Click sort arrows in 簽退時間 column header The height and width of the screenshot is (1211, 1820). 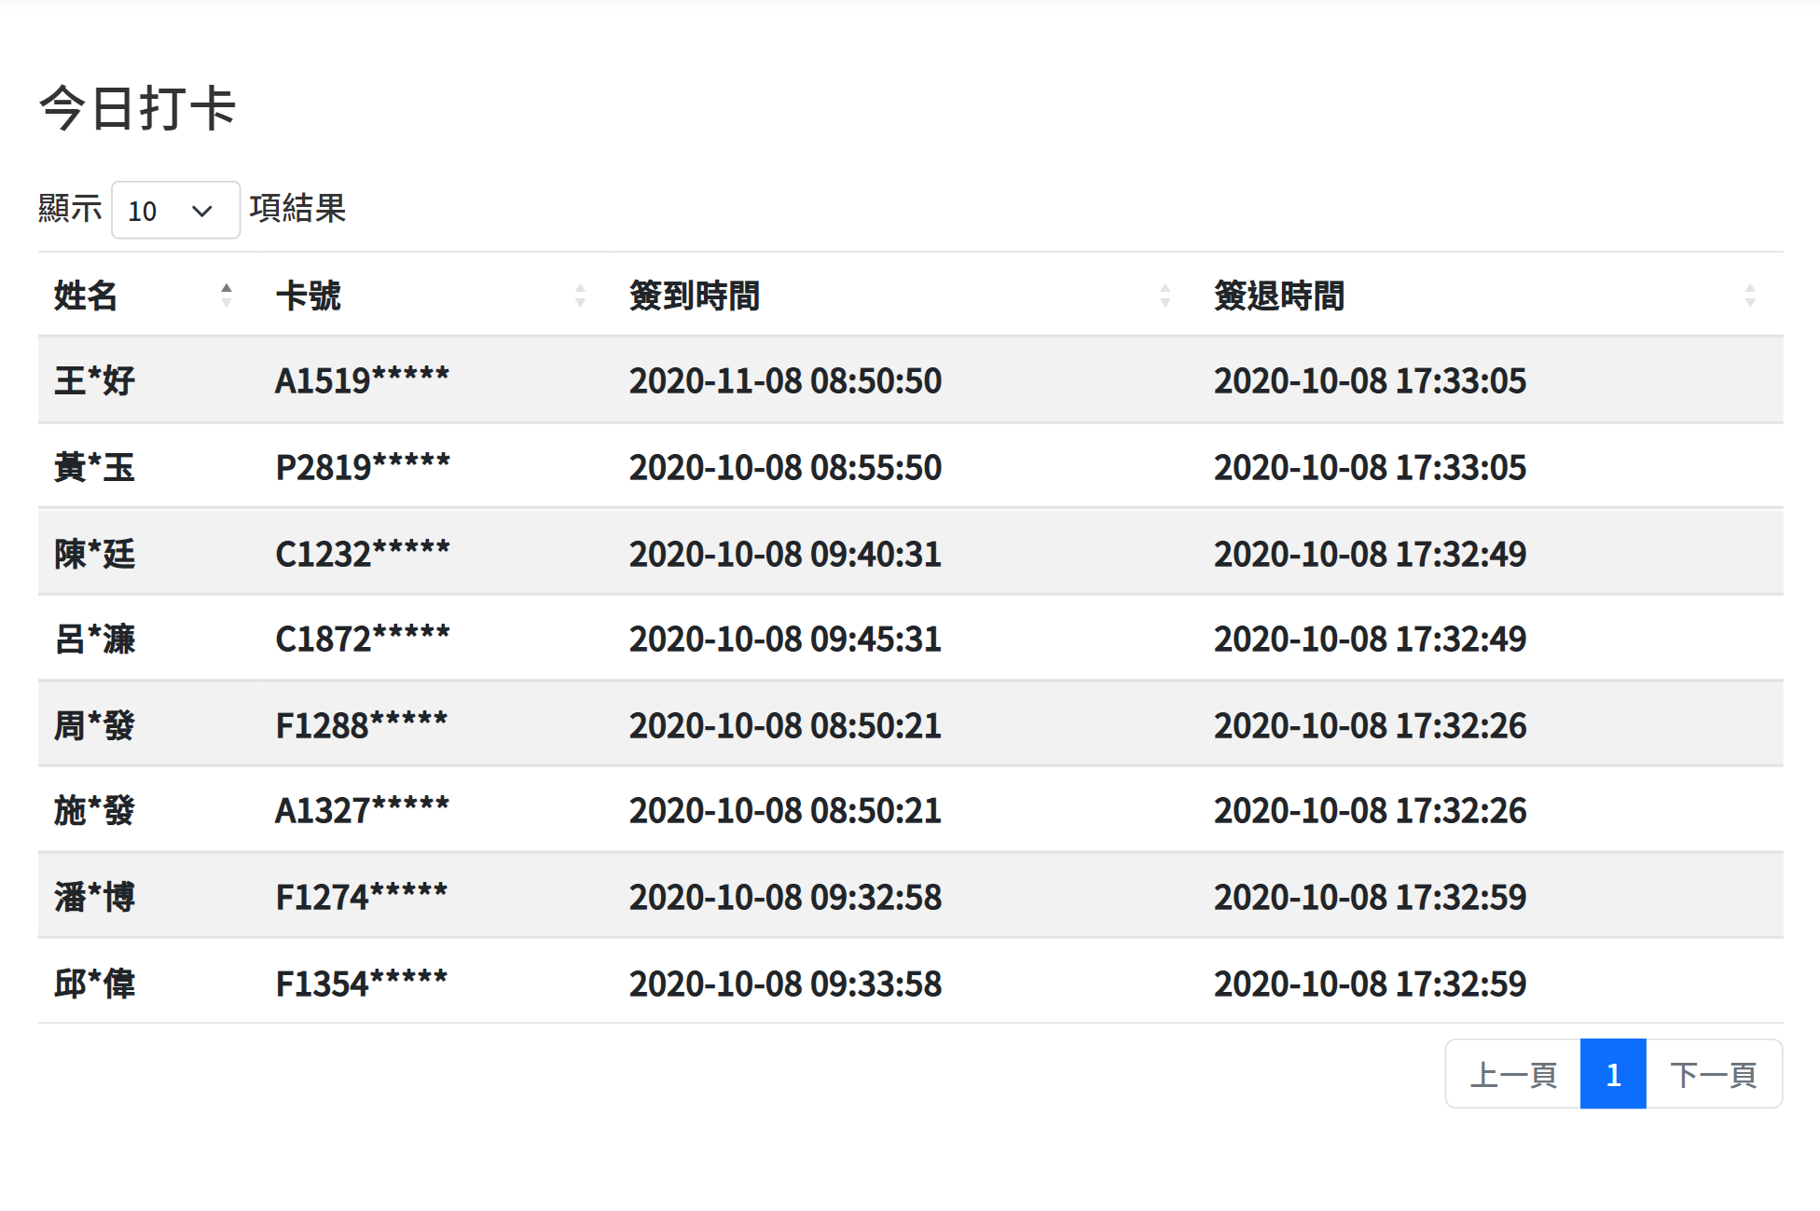point(1749,296)
